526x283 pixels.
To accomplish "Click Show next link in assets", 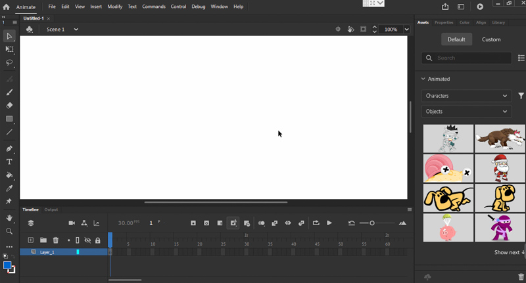I will coord(509,252).
